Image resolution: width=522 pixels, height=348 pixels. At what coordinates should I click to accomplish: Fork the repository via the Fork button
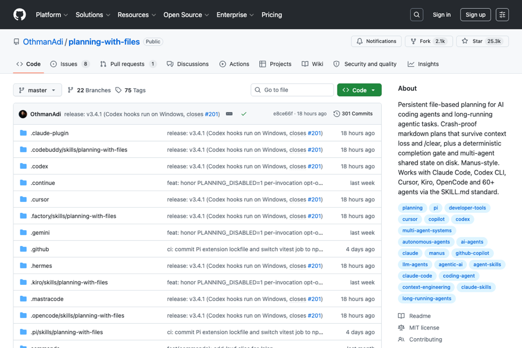[429, 41]
